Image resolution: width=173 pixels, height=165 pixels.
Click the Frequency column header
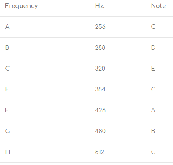[x=21, y=6]
